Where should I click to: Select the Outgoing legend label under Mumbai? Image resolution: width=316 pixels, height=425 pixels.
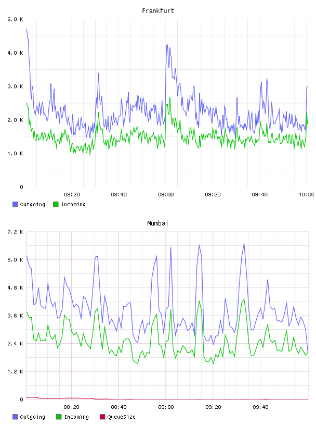[32, 417]
